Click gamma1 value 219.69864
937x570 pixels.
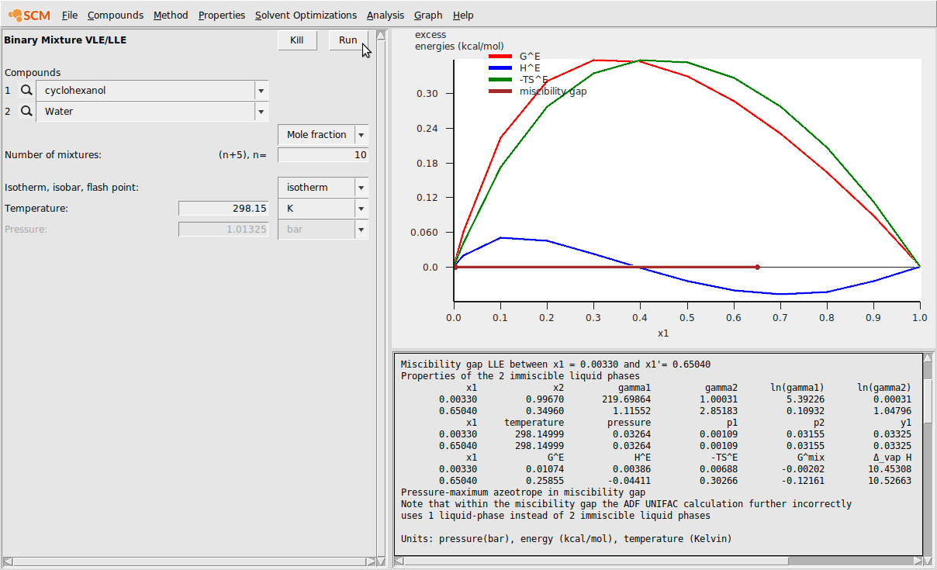coord(626,399)
